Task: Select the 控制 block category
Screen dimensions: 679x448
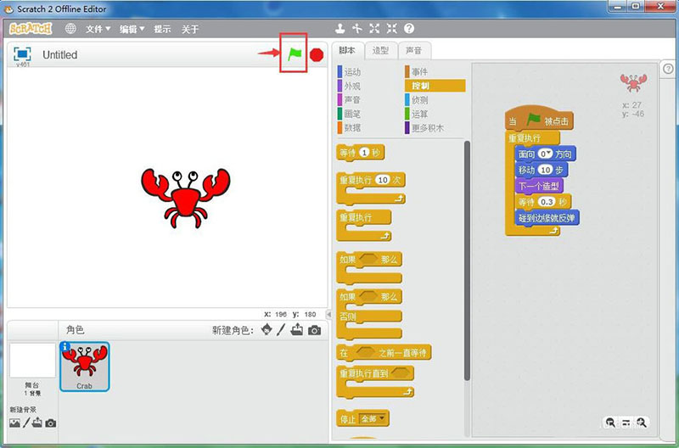Action: coord(435,86)
